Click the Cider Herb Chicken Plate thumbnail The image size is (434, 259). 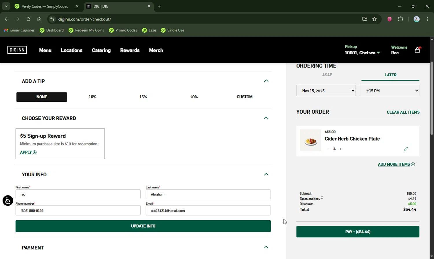310,140
